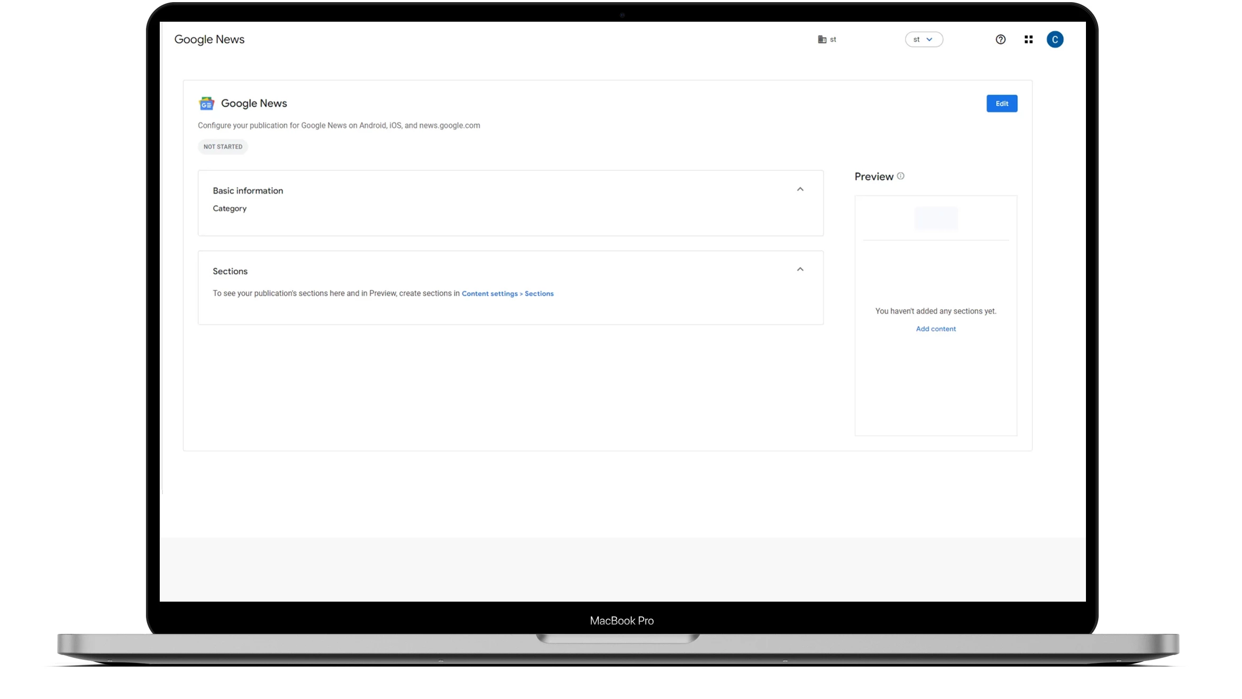This screenshot has height=699, width=1242.
Task: Click Edit to modify publication settings
Action: point(1001,103)
